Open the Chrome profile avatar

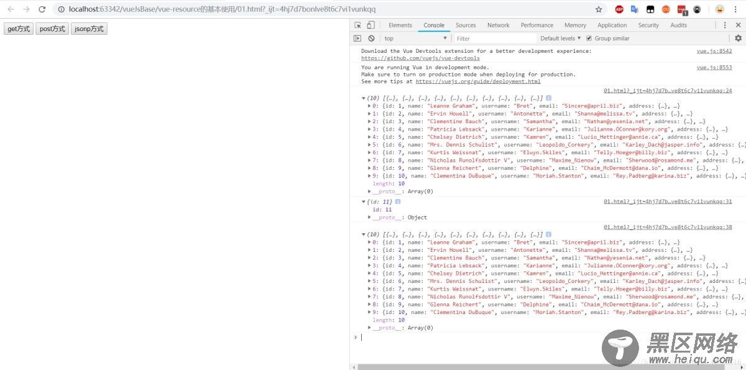pyautogui.click(x=719, y=9)
